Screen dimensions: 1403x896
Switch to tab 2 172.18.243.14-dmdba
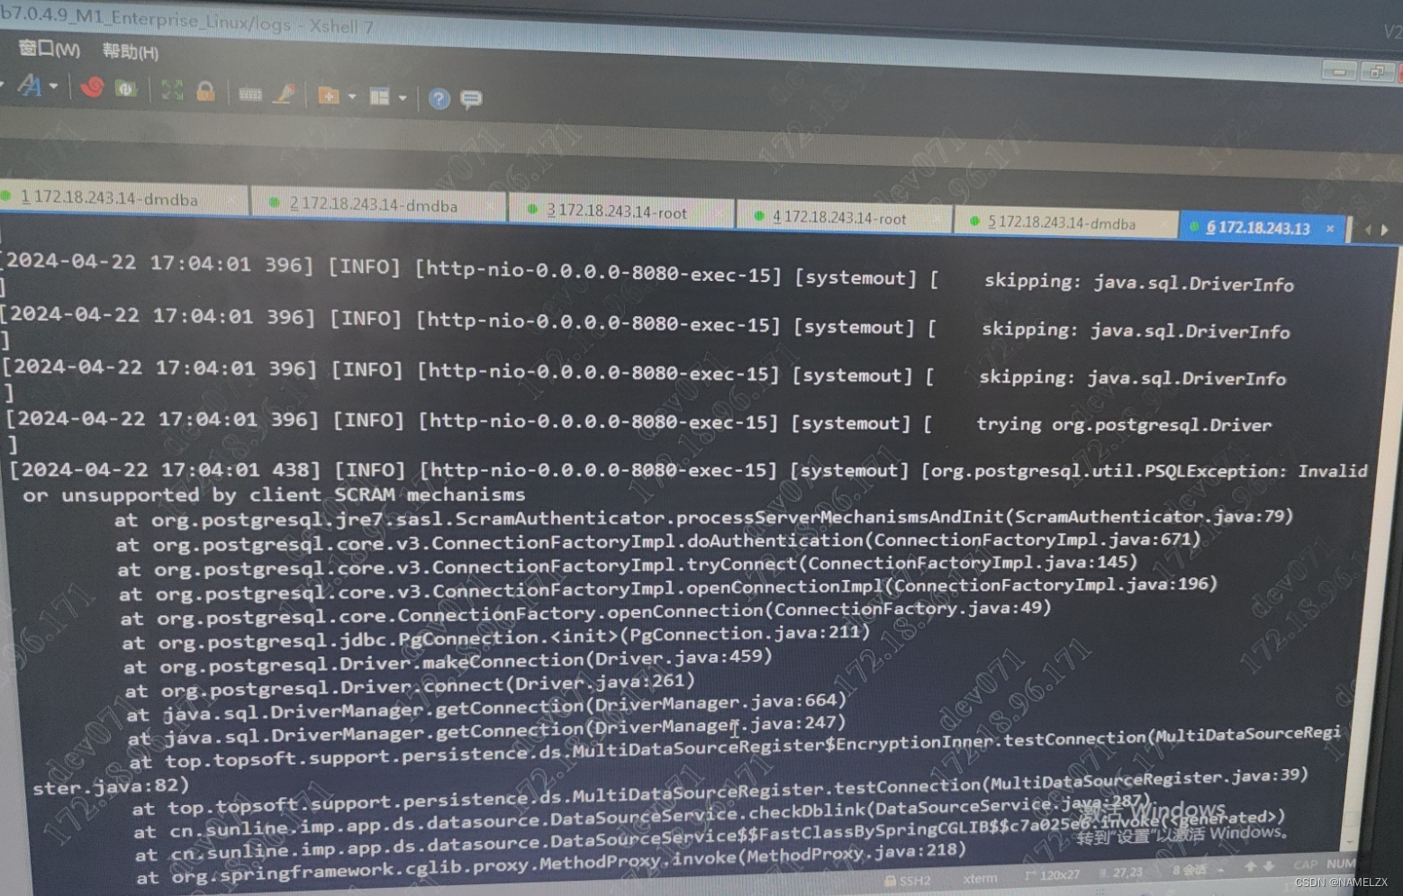pos(377,204)
